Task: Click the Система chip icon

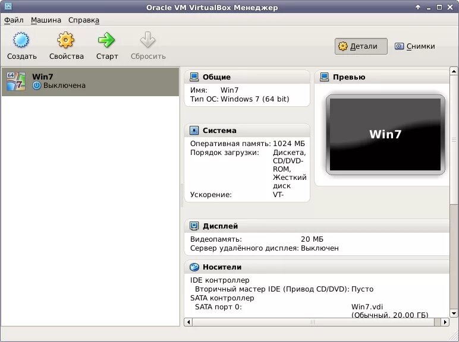Action: click(194, 131)
